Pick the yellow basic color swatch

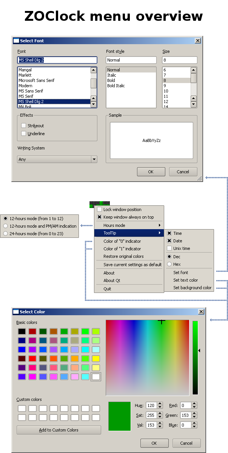(96, 359)
